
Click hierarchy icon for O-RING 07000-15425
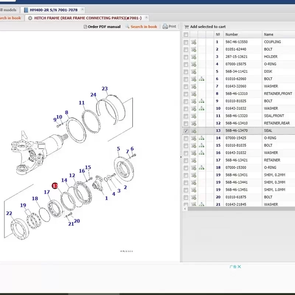coord(201,138)
